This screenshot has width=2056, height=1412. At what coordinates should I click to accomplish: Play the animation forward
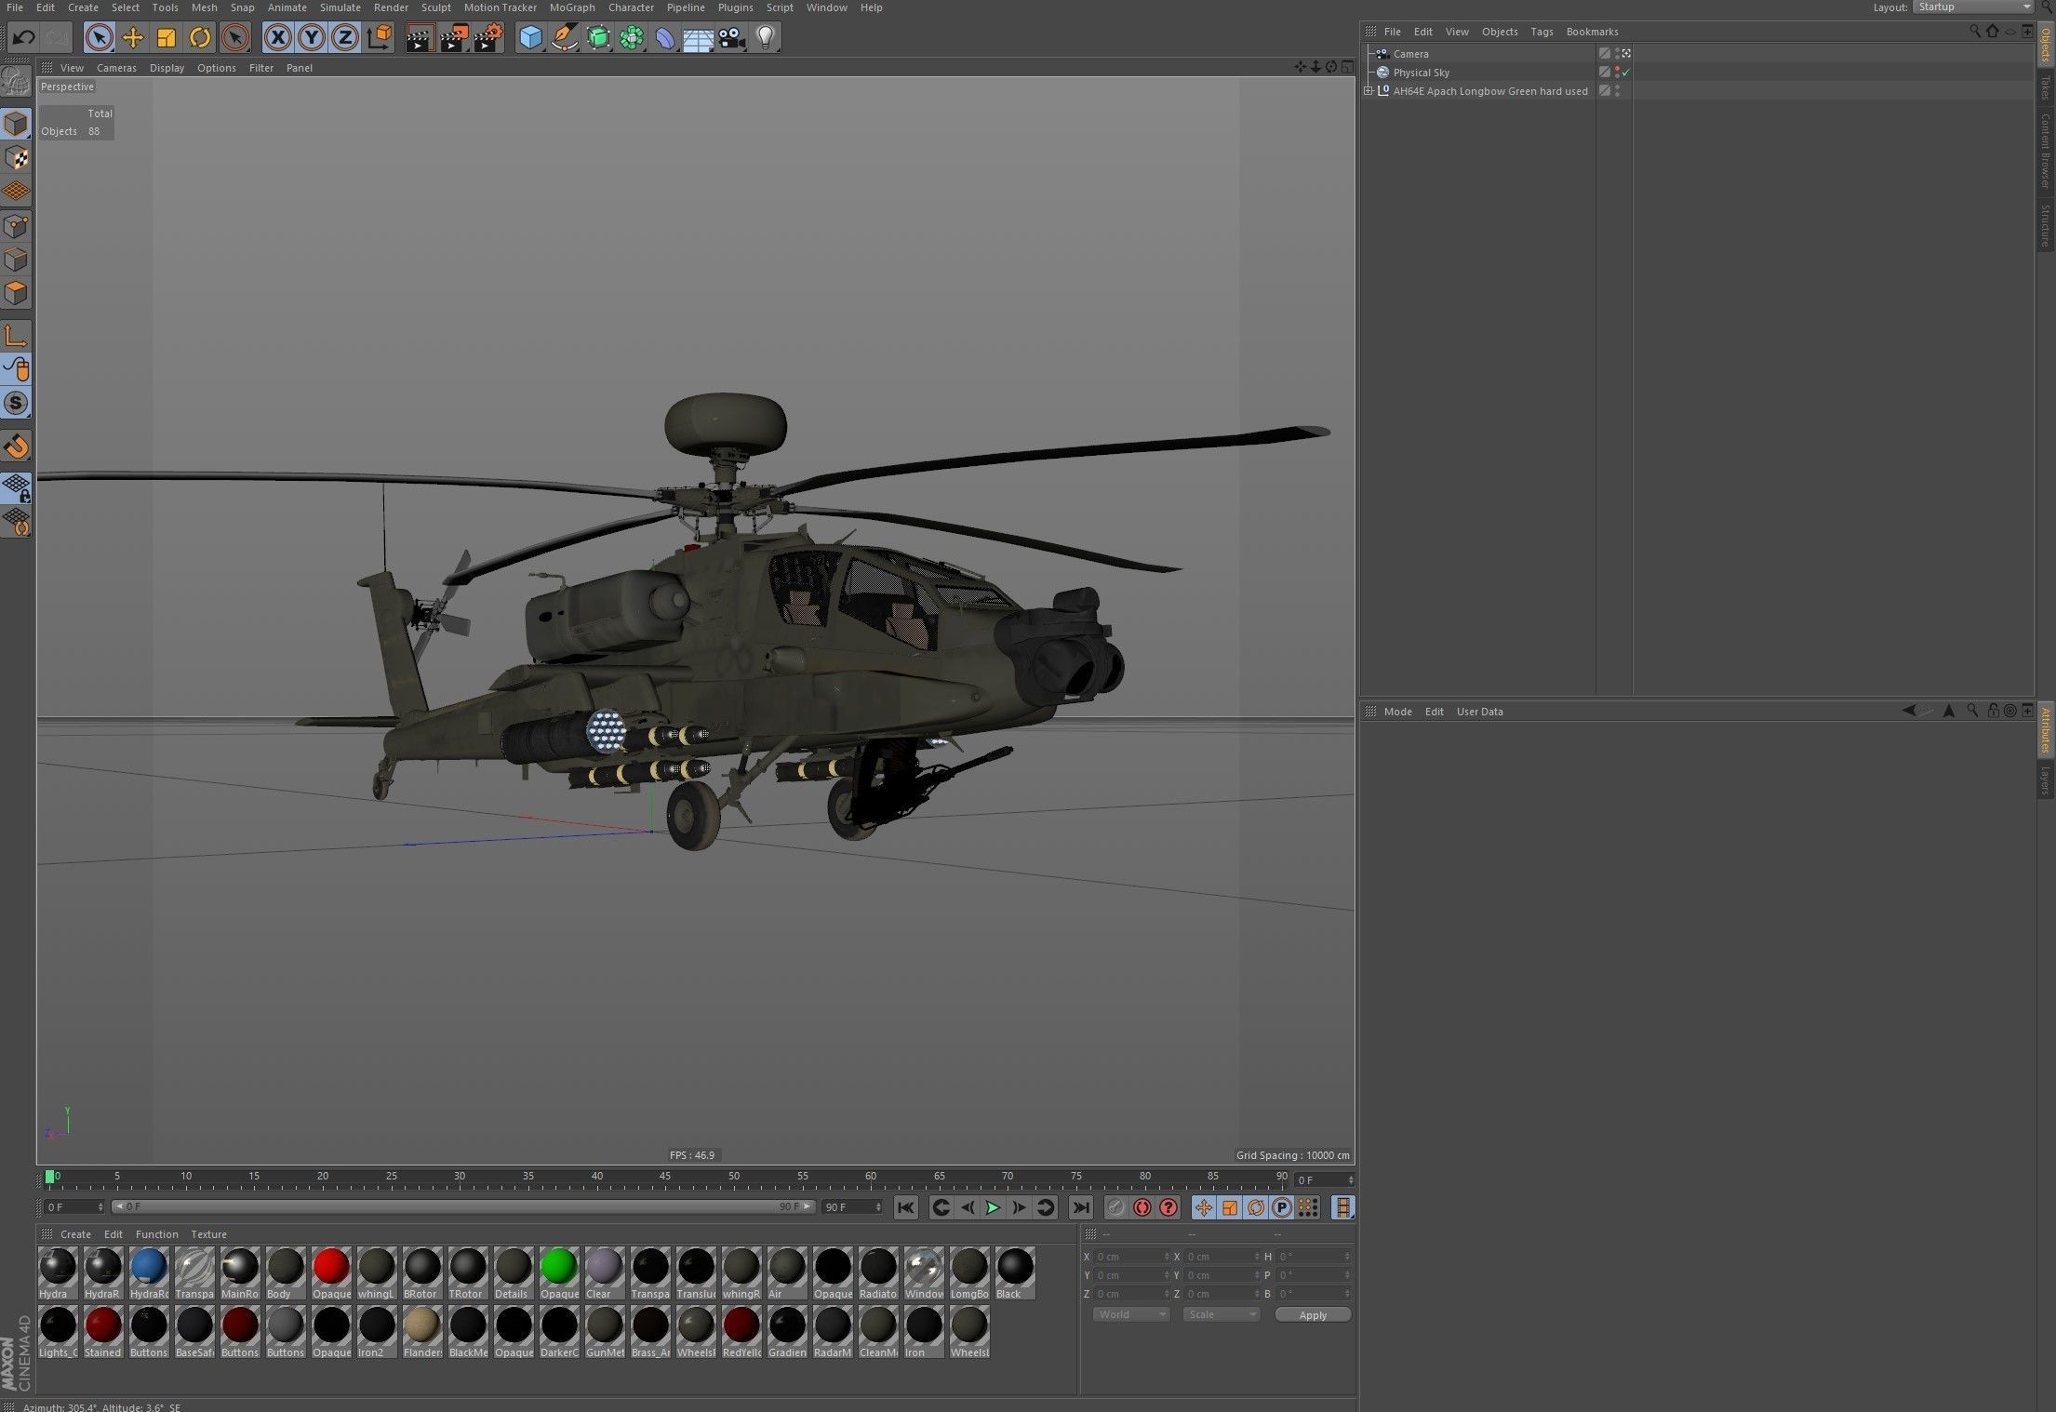pyautogui.click(x=993, y=1207)
